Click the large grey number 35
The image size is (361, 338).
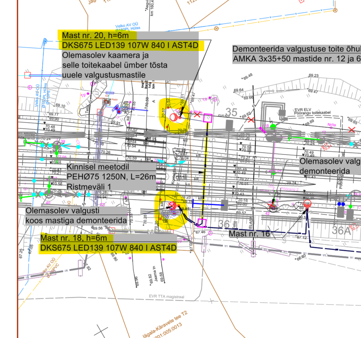click(231, 111)
